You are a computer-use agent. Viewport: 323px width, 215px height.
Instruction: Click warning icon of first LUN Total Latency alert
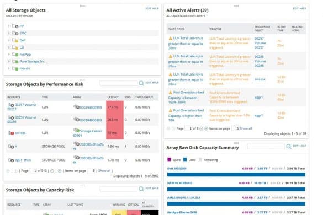171,38
